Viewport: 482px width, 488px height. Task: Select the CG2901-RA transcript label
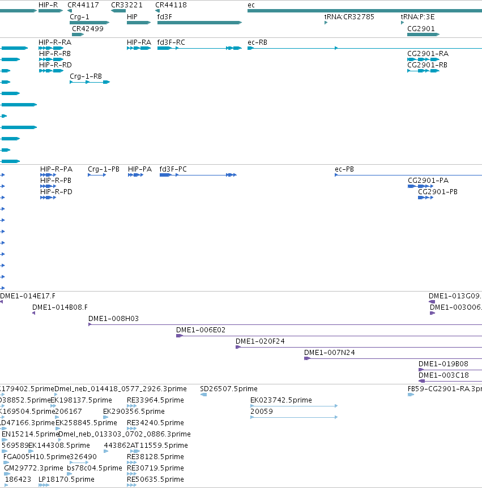point(428,54)
